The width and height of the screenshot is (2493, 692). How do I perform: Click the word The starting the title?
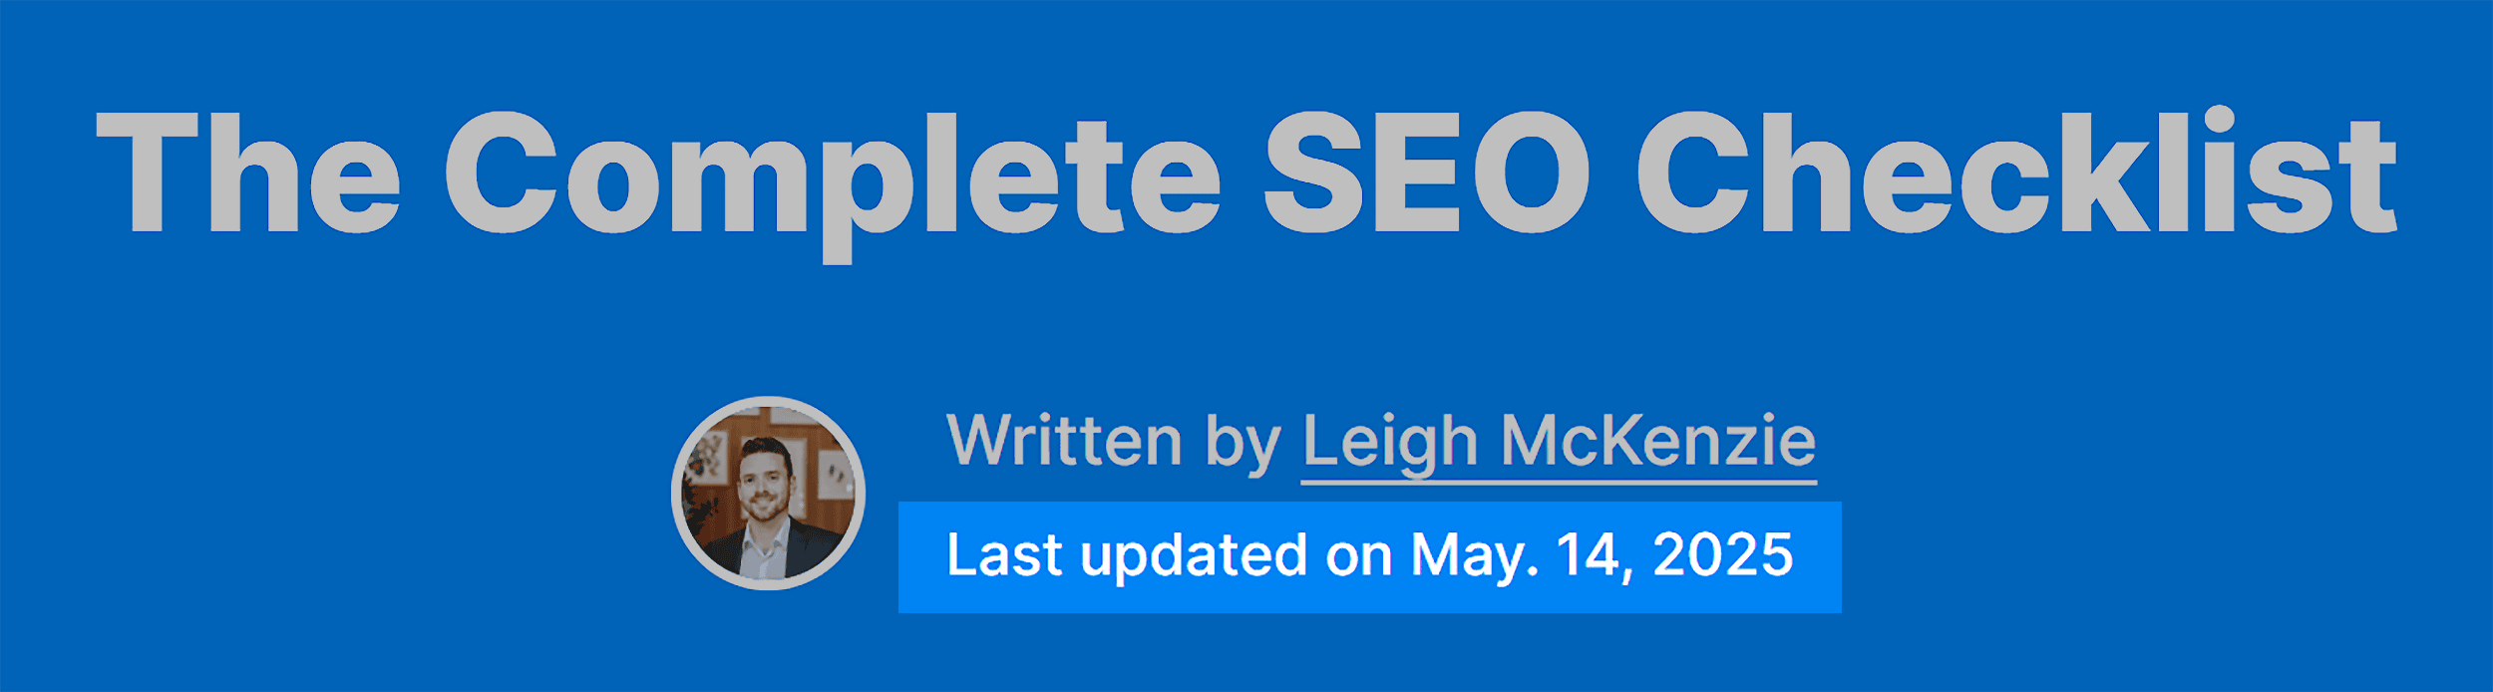248,172
